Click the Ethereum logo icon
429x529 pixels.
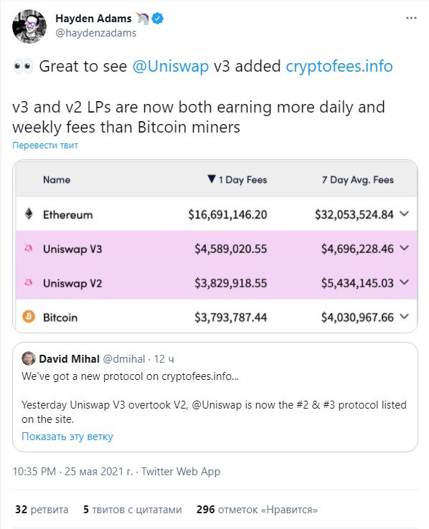(x=29, y=214)
